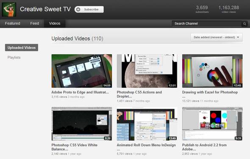Click the Animated Roll Down Menu InDesign title

tap(146, 147)
